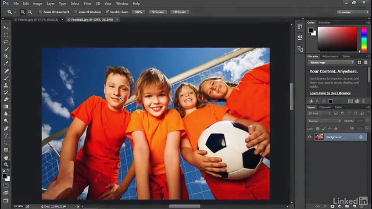Click the Fit Screen button
The width and height of the screenshot is (372, 209).
pos(158,12)
